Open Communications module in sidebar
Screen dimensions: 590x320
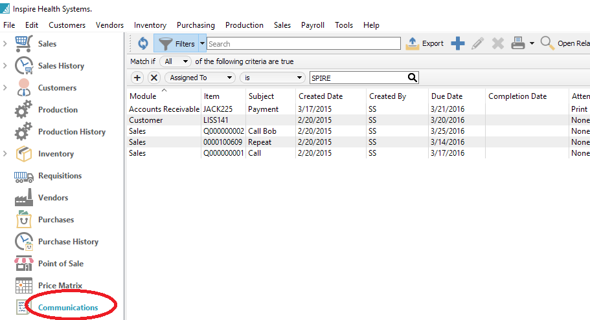pos(68,308)
